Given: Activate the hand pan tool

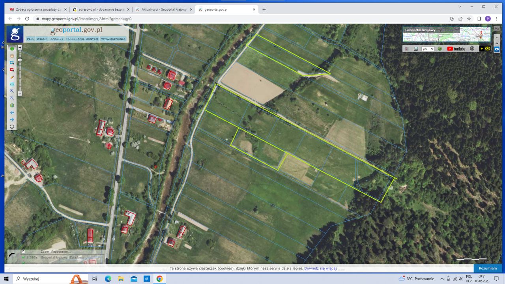Looking at the screenshot, I should (x=12, y=56).
